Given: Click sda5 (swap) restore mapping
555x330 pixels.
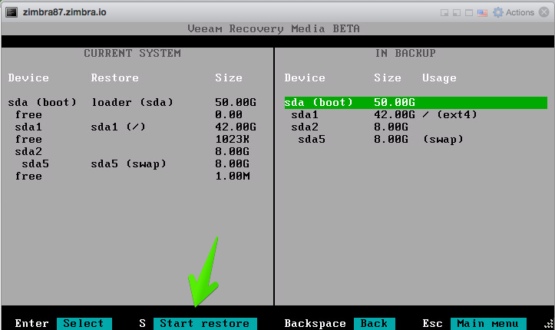Looking at the screenshot, I should 128,163.
